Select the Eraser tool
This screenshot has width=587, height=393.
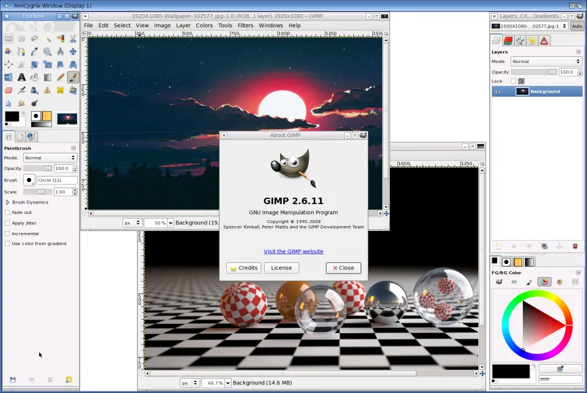[9, 90]
